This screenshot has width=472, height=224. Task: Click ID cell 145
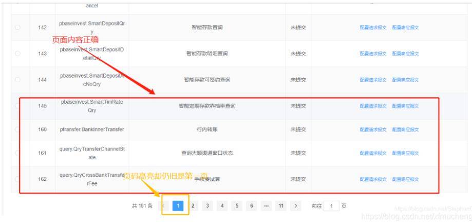[43, 106]
